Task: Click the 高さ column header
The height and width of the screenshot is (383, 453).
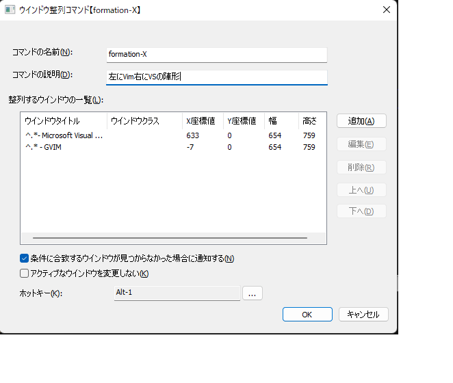Action: (x=312, y=121)
